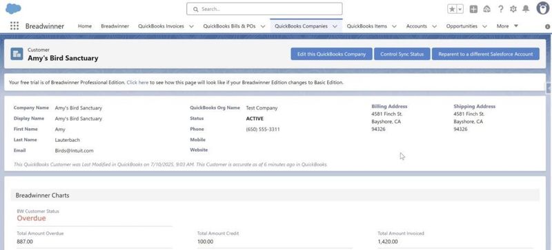Click the Overdue customer status value

pos(31,218)
